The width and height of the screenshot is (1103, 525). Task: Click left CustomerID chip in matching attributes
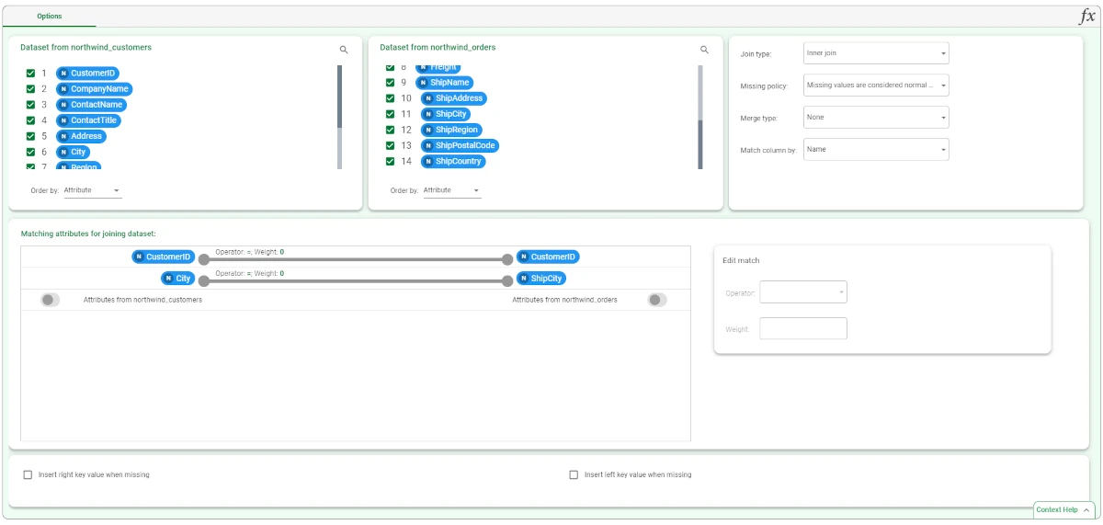click(x=164, y=257)
